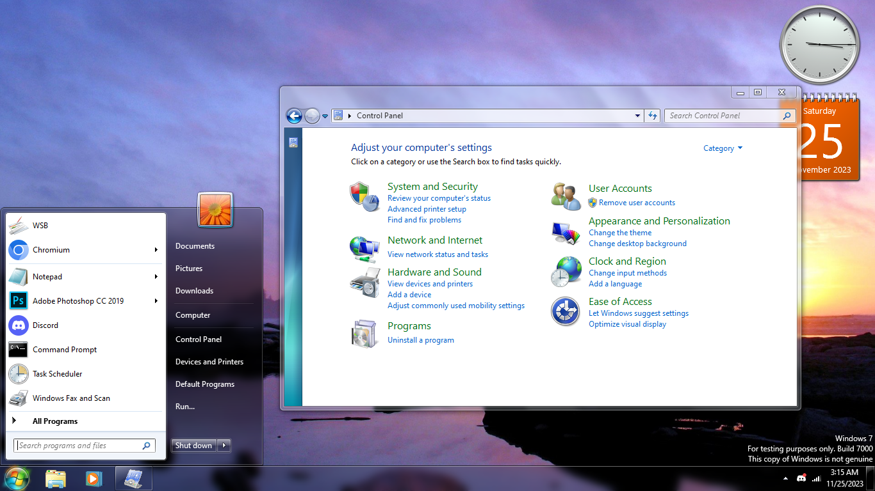Click the User Accounts people icon
Screen dimensions: 875x491
tap(566, 196)
